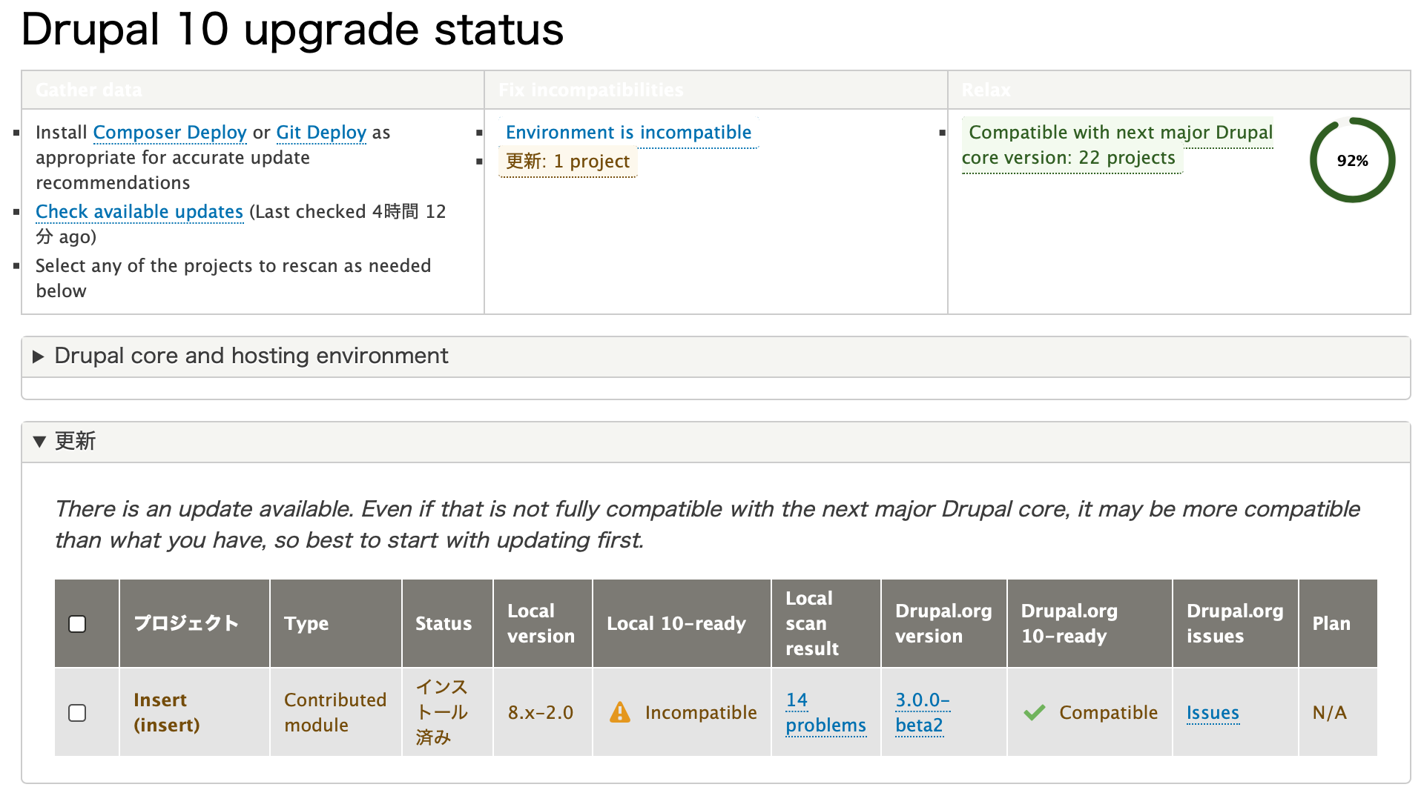Click the orange Incompatible warning icon
The image size is (1424, 790).
pos(619,712)
